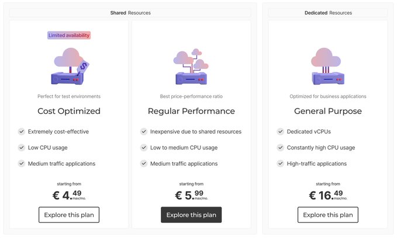Click the checkmark next to Dedicated vCPUs
The image size is (397, 238).
click(280, 131)
